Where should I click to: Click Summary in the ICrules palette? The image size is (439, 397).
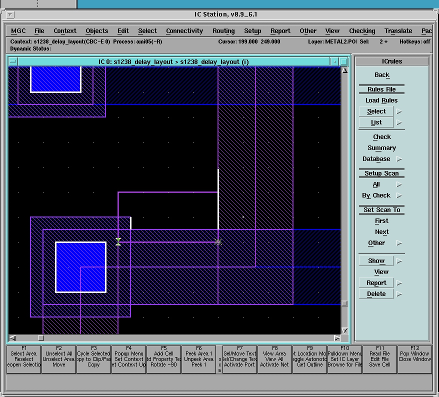point(381,148)
